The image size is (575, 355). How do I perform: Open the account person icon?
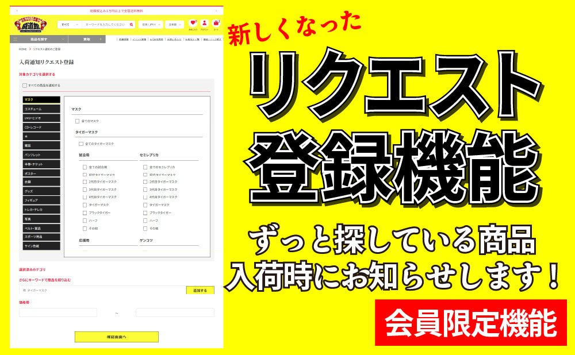click(204, 24)
